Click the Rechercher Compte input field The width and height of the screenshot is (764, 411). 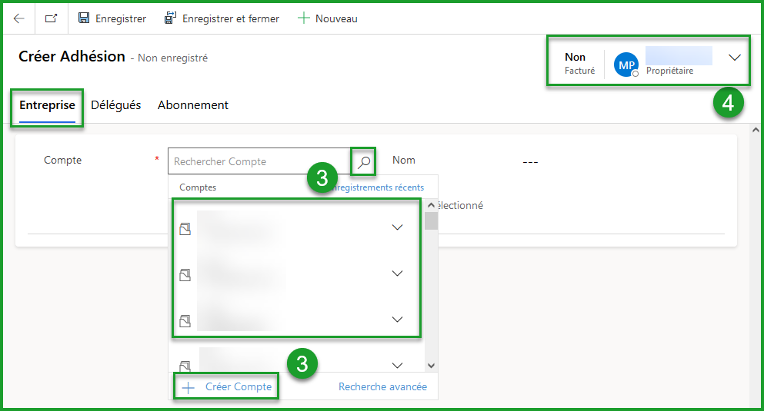[259, 161]
